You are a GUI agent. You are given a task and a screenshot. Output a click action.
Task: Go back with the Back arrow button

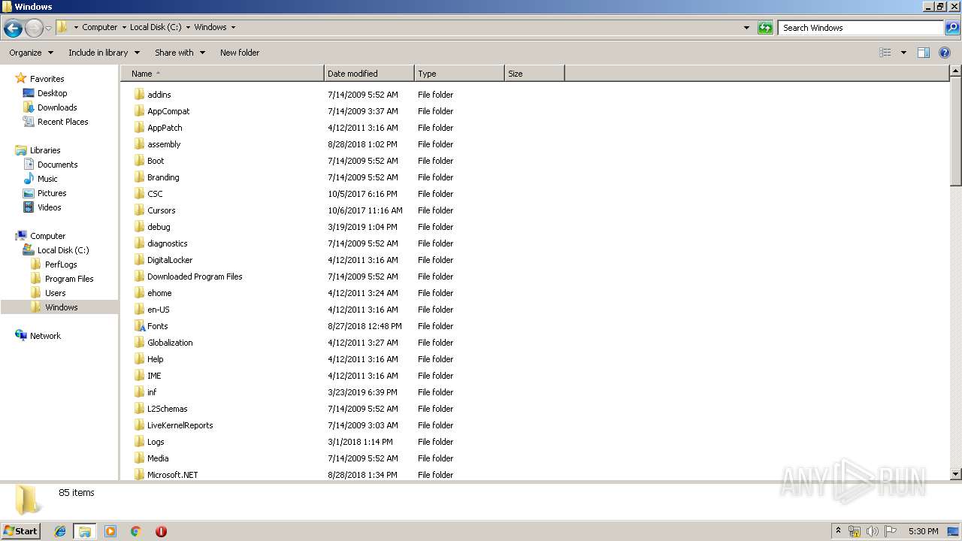(13, 29)
